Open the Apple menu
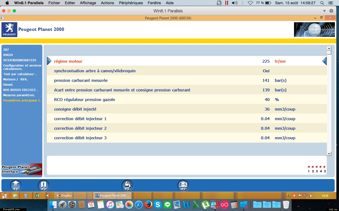Screen dimensions: 339x211 coord(7,3)
